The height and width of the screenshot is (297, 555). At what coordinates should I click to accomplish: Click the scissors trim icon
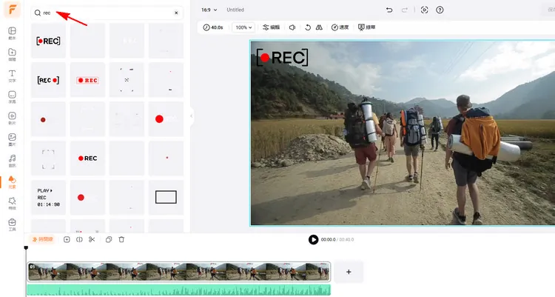tap(92, 239)
